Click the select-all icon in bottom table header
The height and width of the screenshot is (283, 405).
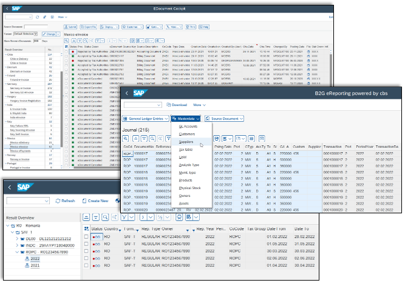pyautogui.click(x=86, y=229)
